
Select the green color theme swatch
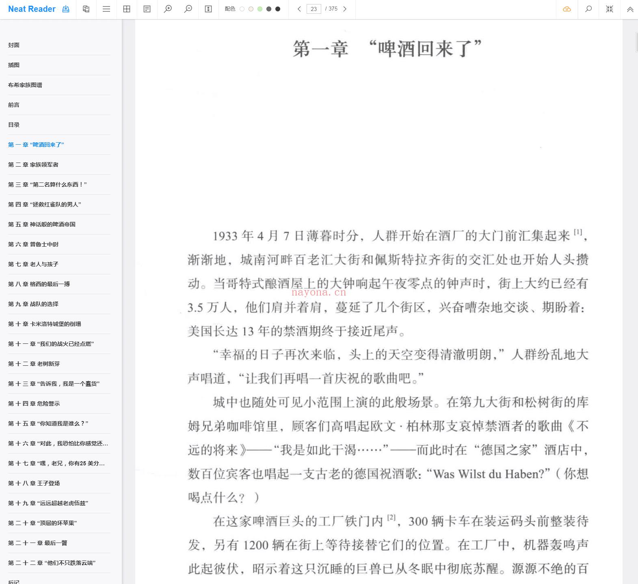pyautogui.click(x=260, y=9)
